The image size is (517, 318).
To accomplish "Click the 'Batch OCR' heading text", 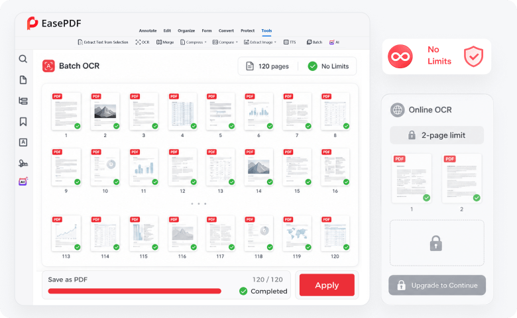I will (x=79, y=66).
